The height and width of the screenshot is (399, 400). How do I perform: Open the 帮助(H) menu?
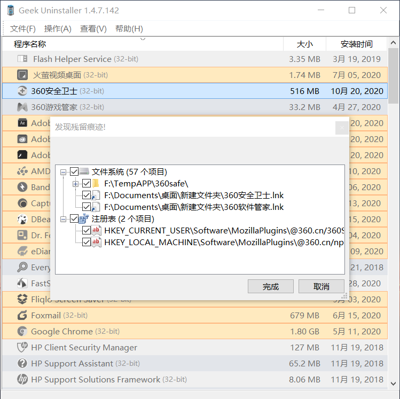(129, 28)
